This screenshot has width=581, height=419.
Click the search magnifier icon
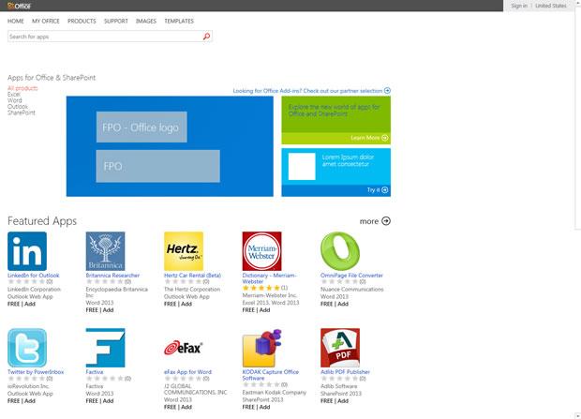pyautogui.click(x=207, y=37)
